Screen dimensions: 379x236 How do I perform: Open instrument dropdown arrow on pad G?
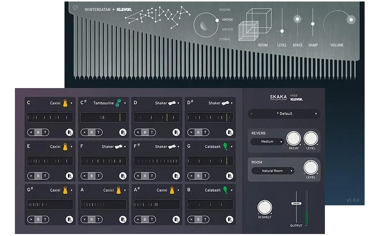tap(232, 147)
